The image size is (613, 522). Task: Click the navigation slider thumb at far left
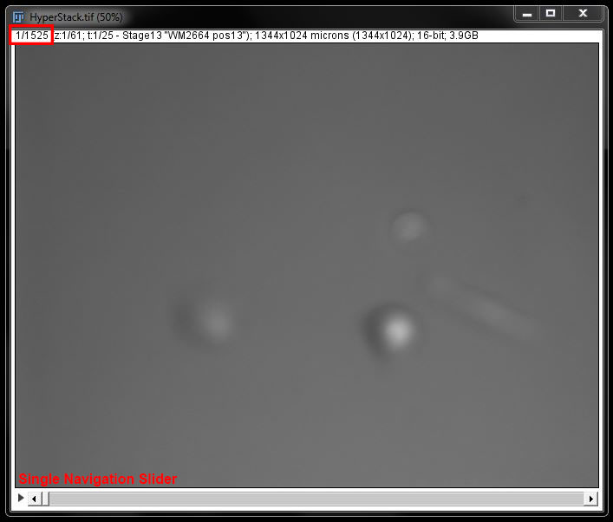45,499
